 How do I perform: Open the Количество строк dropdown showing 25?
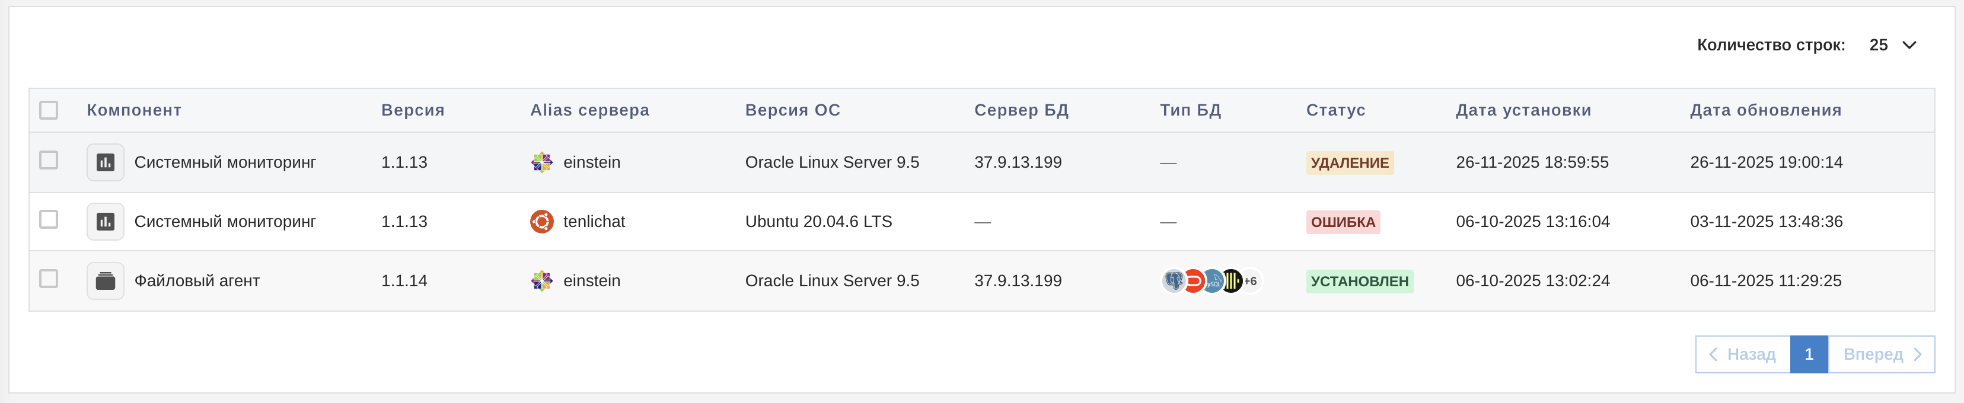(1892, 45)
